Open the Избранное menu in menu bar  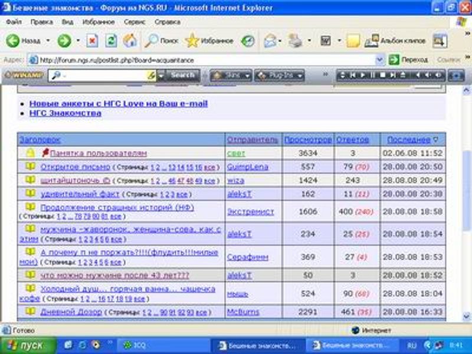tap(99, 22)
